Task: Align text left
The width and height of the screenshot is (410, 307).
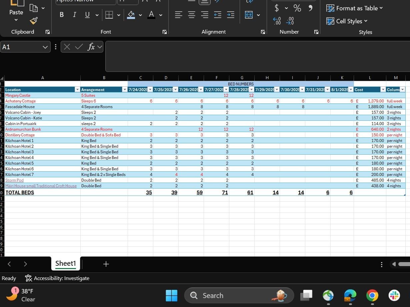Action: [179, 15]
